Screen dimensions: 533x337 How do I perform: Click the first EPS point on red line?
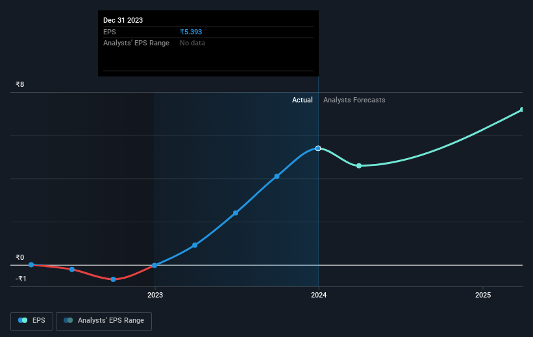tap(31, 264)
